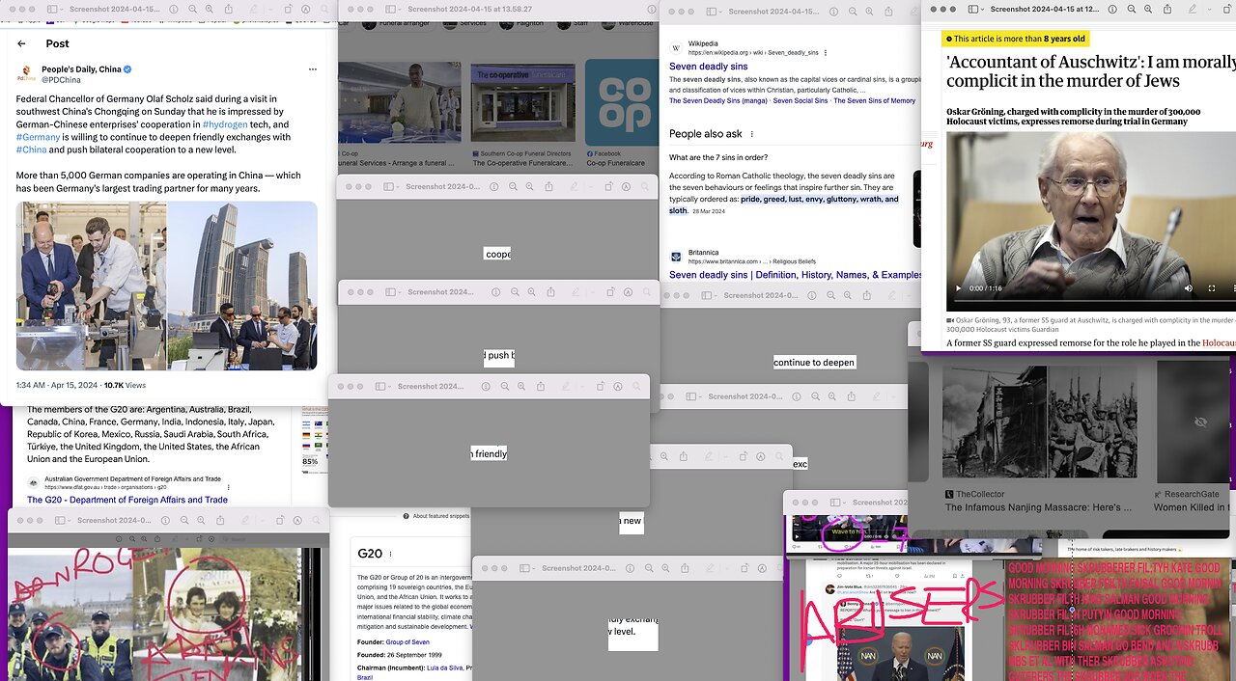Open TheCollector Nanjing Massacre image result

1039,420
